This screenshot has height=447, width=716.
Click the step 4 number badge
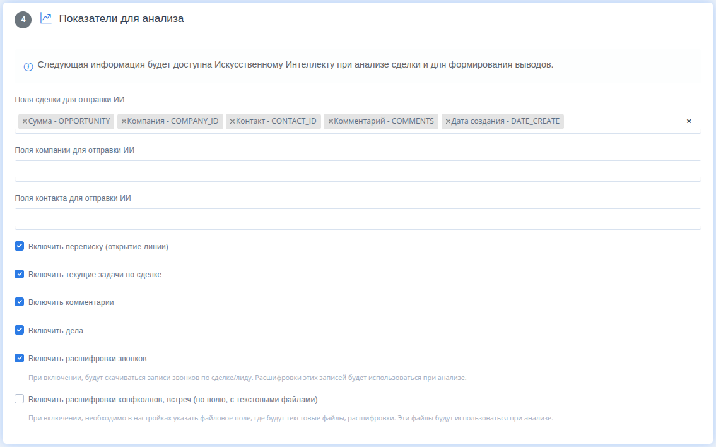(x=23, y=20)
